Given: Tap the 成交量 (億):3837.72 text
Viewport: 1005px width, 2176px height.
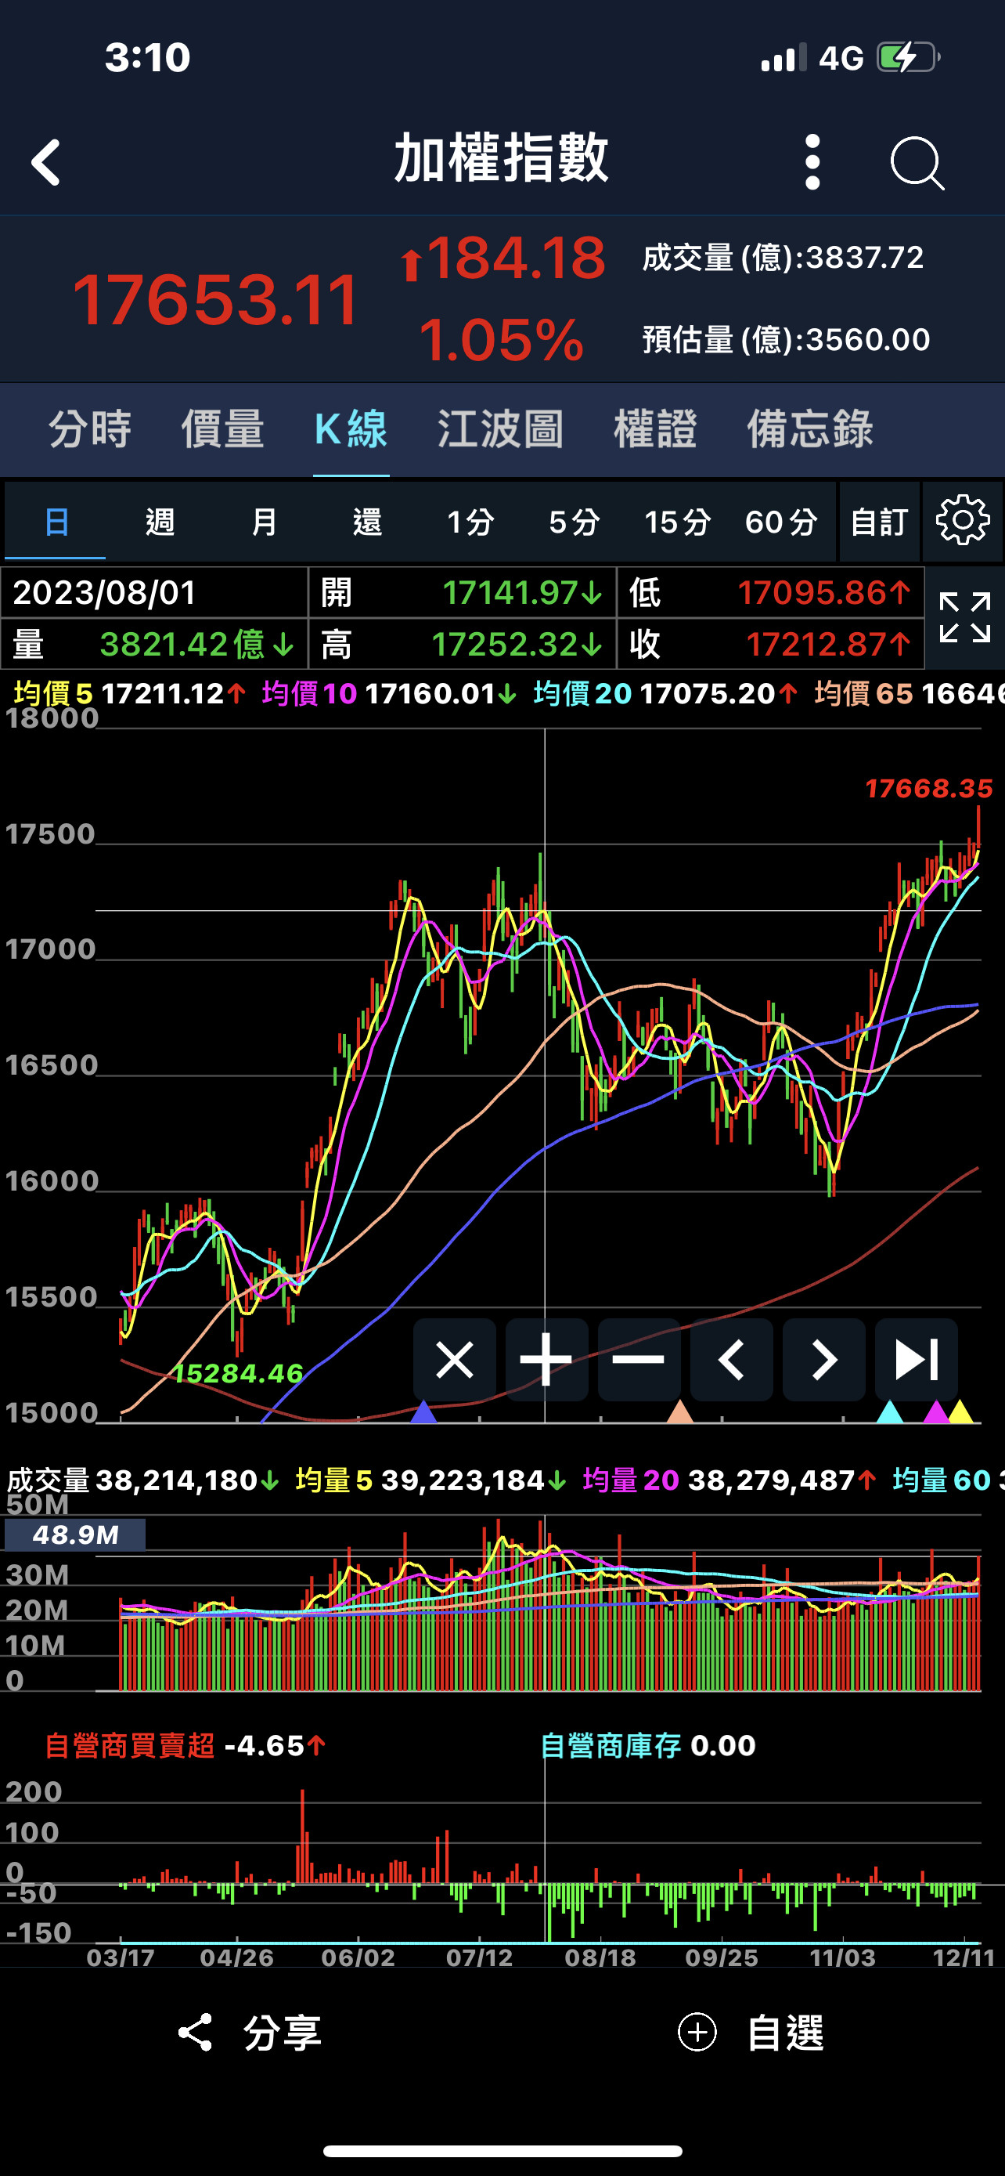Looking at the screenshot, I should 782,258.
